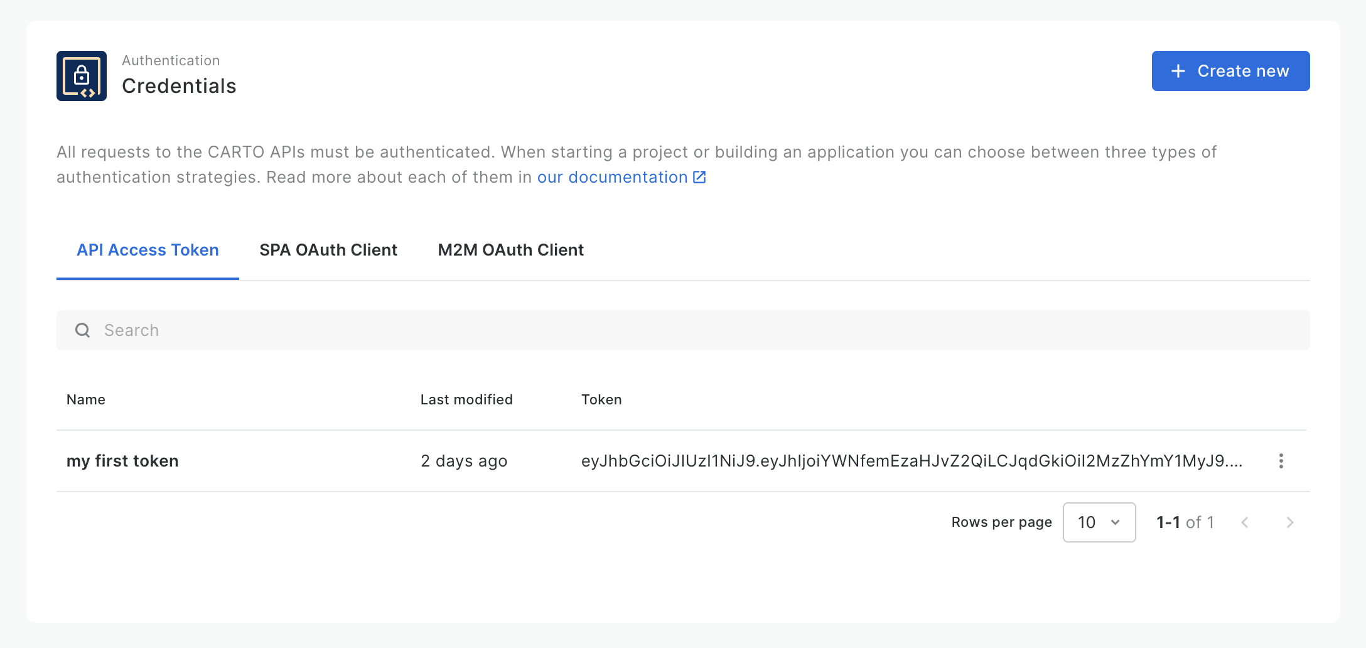1366x648 pixels.
Task: Click the truncated token value string
Action: pos(912,461)
